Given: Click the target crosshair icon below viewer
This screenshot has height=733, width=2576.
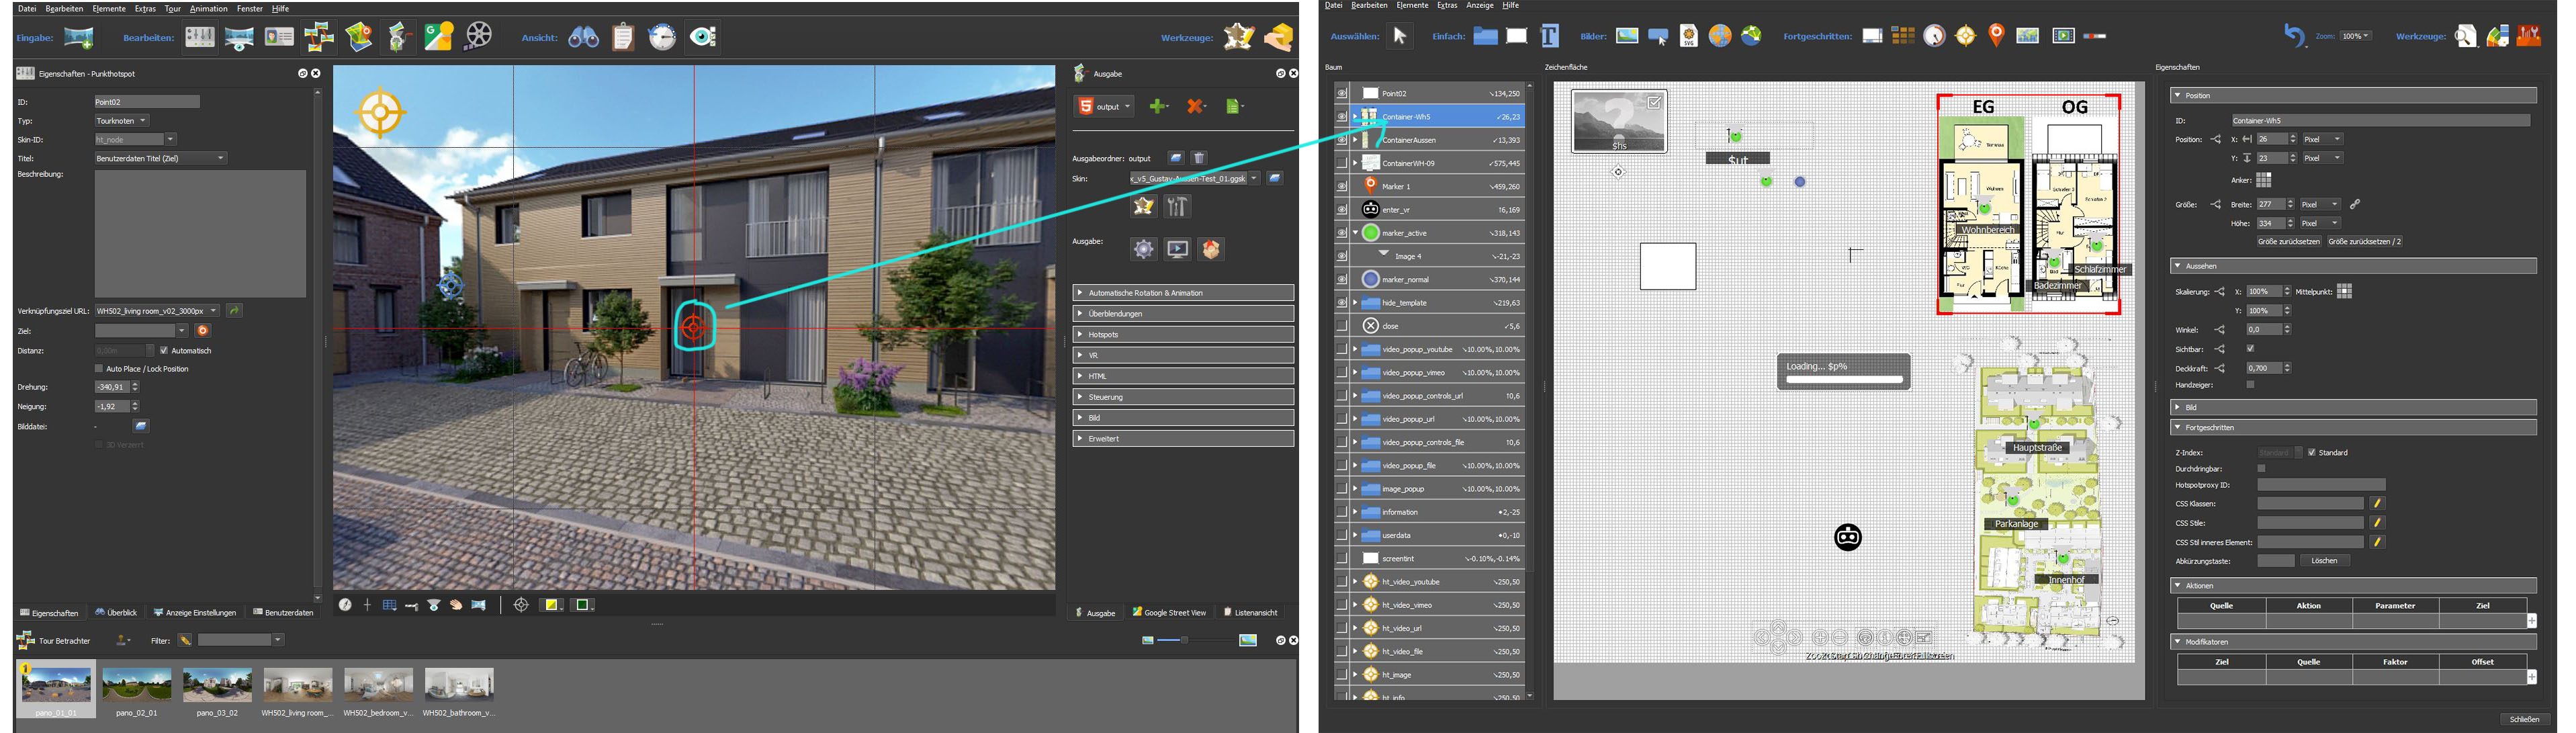Looking at the screenshot, I should [520, 605].
